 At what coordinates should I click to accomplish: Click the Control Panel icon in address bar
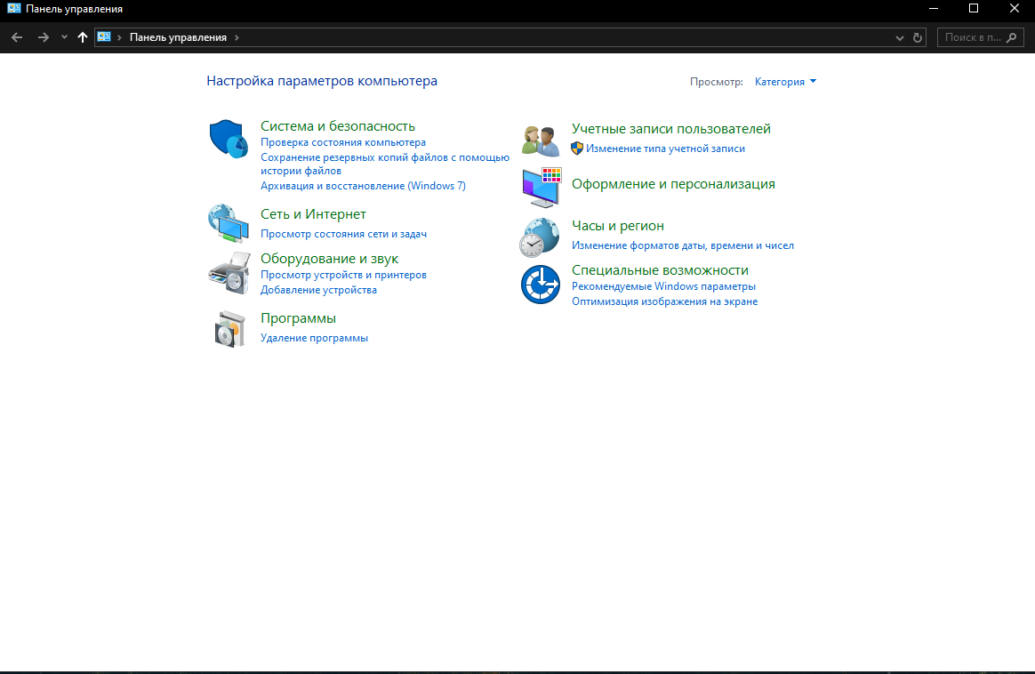coord(104,37)
